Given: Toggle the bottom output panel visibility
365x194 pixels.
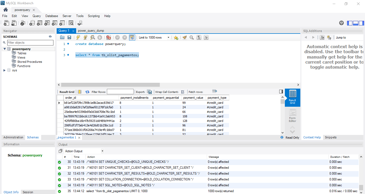Looking at the screenshot, I should pyautogui.click(x=355, y=23).
